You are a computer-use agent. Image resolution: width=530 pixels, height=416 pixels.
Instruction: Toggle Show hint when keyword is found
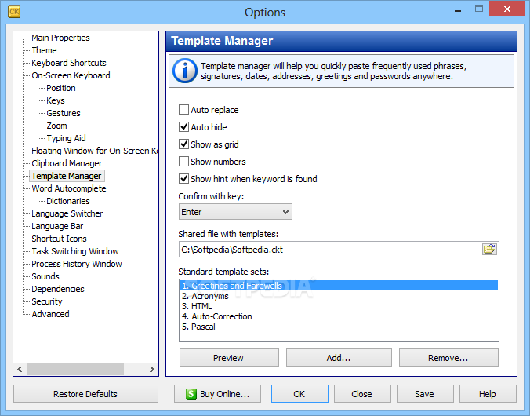(x=183, y=179)
